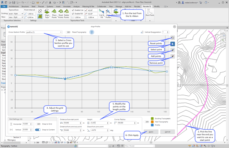Click the Cancel button

coord(168,132)
